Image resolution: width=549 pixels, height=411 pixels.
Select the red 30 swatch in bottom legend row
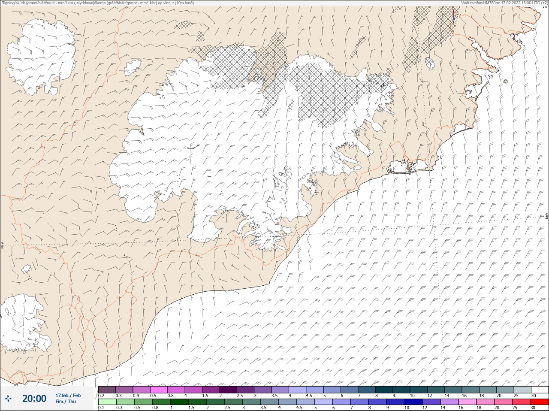pyautogui.click(x=539, y=402)
